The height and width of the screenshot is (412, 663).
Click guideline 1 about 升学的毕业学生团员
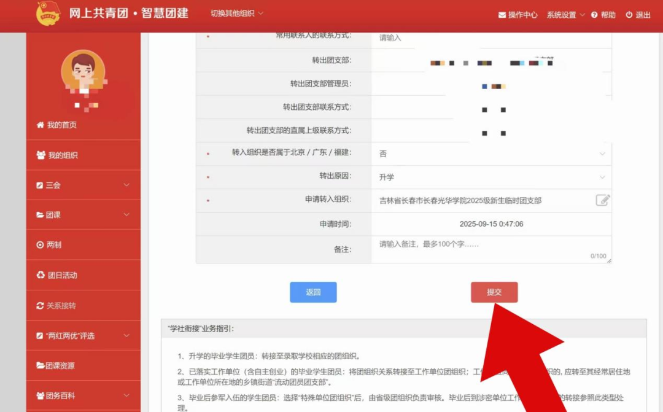point(268,356)
